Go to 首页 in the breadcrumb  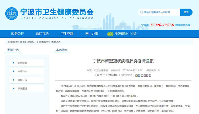(x=22, y=42)
